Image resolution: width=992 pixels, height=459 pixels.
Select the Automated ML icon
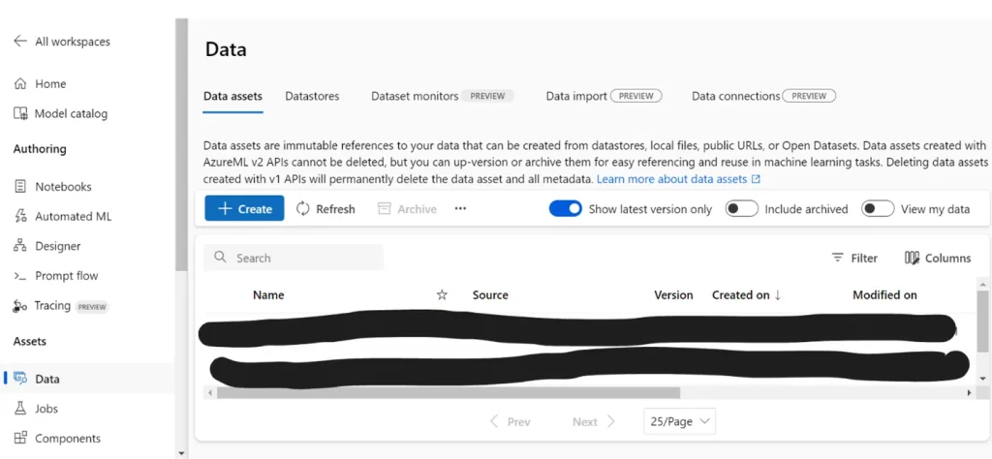(20, 217)
